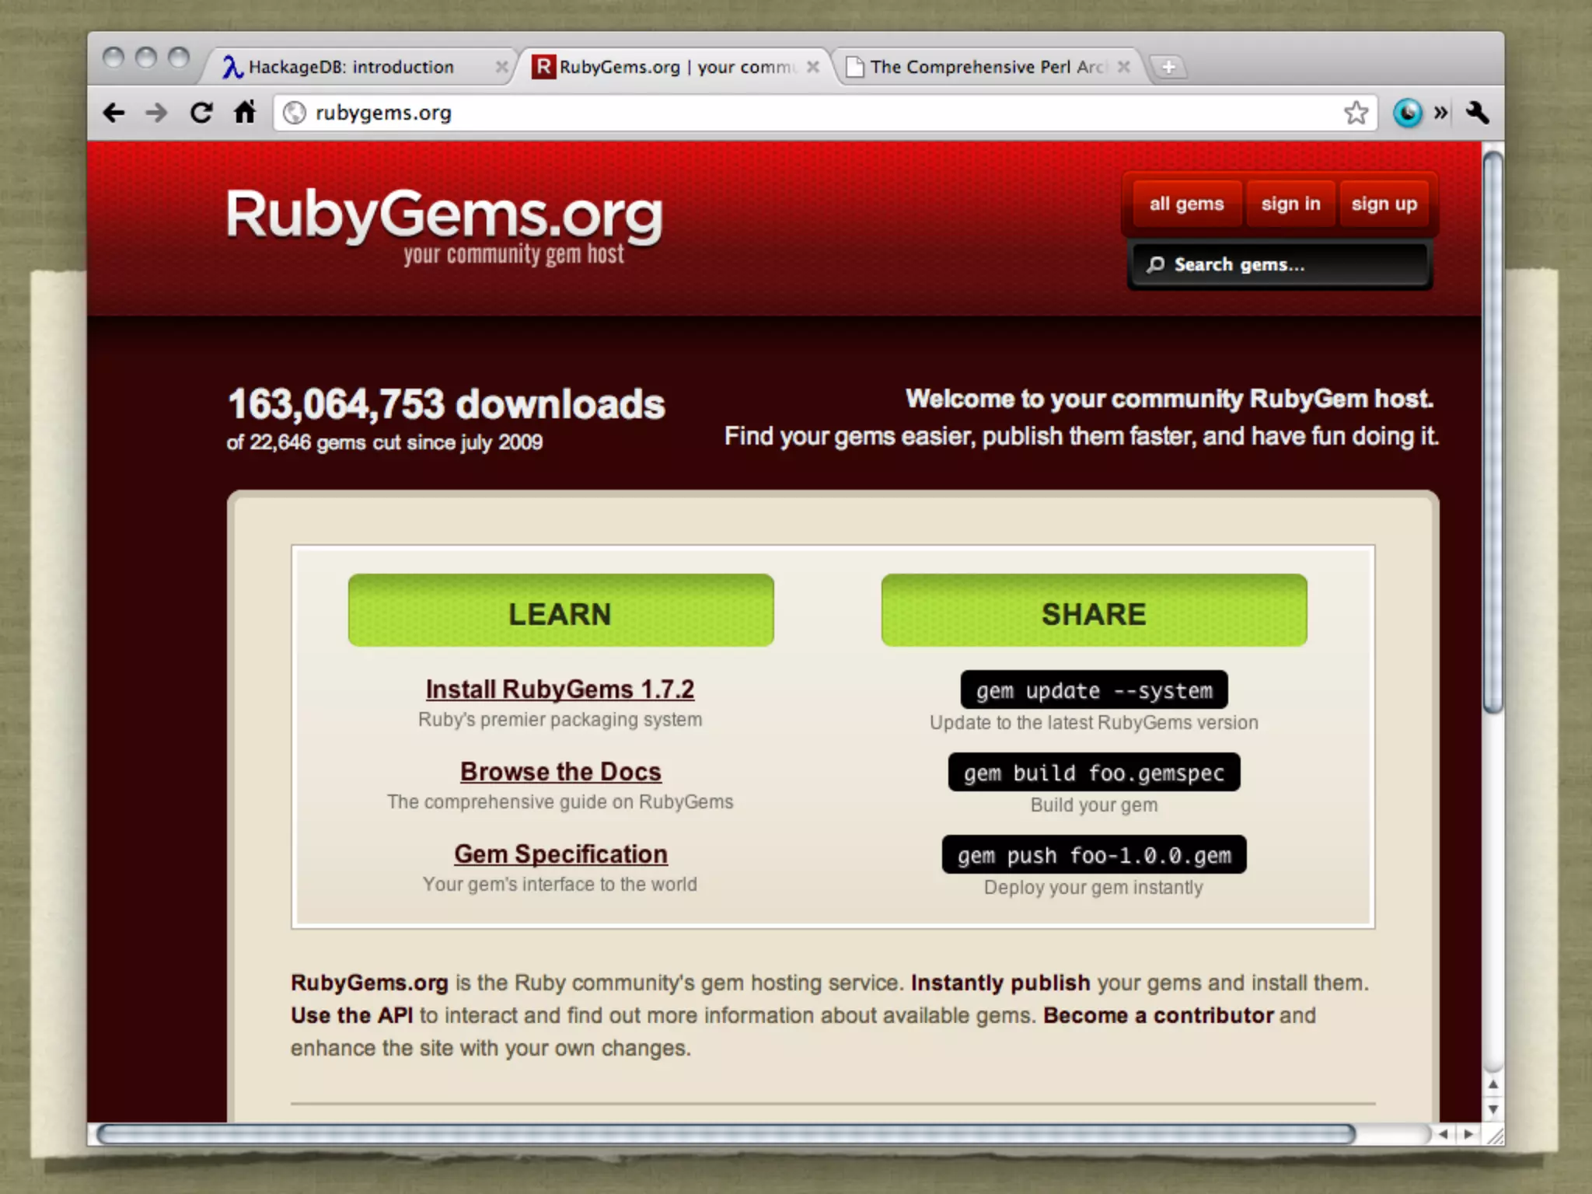Close the RubyGems.org tab
This screenshot has width=1592, height=1194.
813,67
